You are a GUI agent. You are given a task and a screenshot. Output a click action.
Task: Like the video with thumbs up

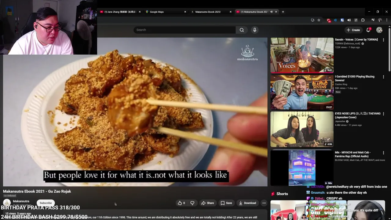[x=181, y=203]
